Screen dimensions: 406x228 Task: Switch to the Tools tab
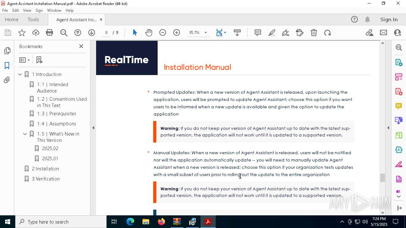[33, 19]
